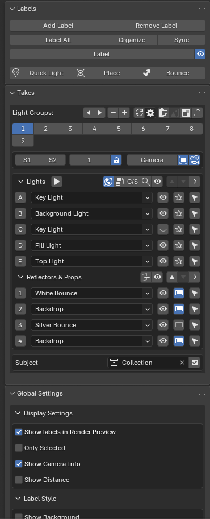Toggle all lights visibility eye in Lights header
Screen dimensions: 210x519
coord(158,182)
